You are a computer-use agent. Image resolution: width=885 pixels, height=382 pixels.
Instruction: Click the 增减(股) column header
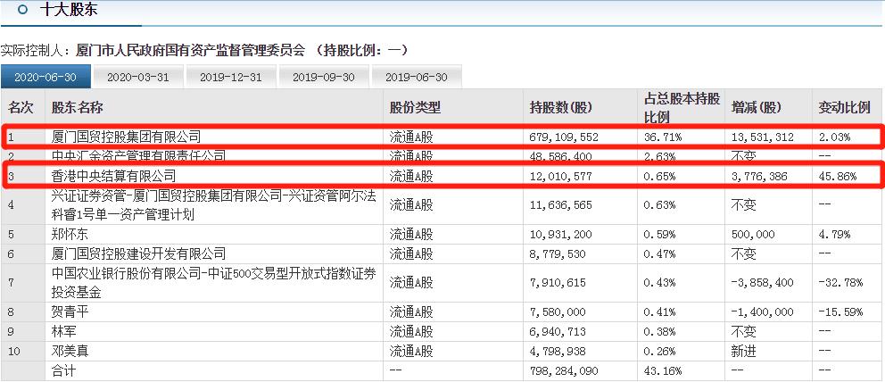pos(756,108)
